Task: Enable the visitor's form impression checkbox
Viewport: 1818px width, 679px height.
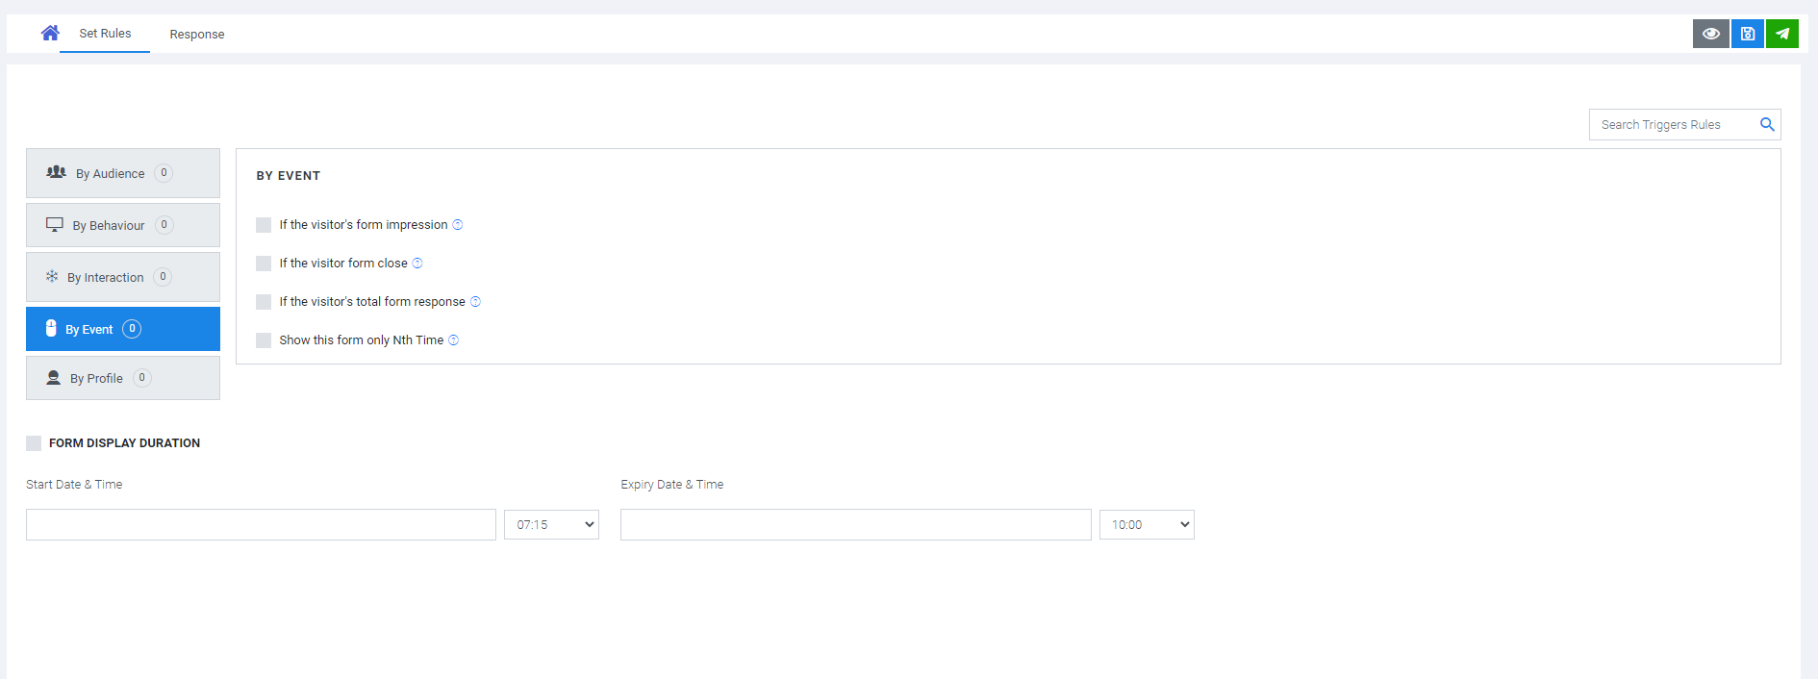Action: coord(264,225)
